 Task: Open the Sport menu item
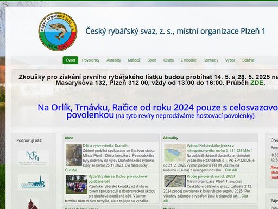[x=151, y=60]
